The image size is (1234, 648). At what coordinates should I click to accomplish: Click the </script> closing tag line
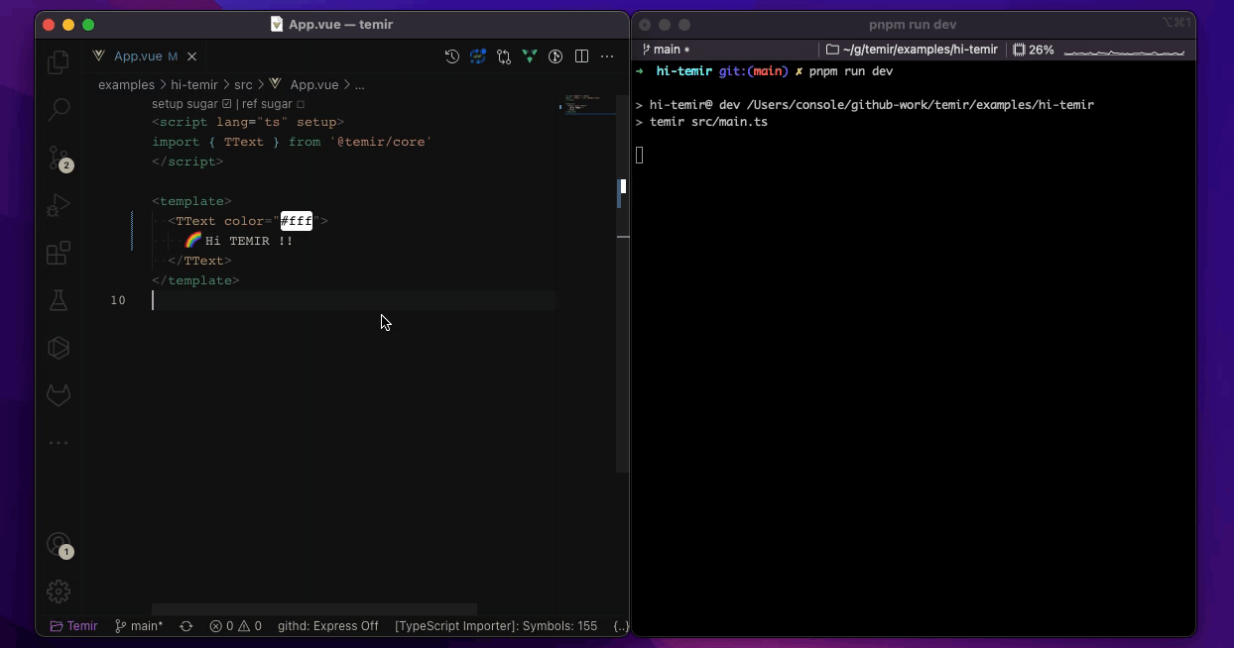[x=187, y=162]
